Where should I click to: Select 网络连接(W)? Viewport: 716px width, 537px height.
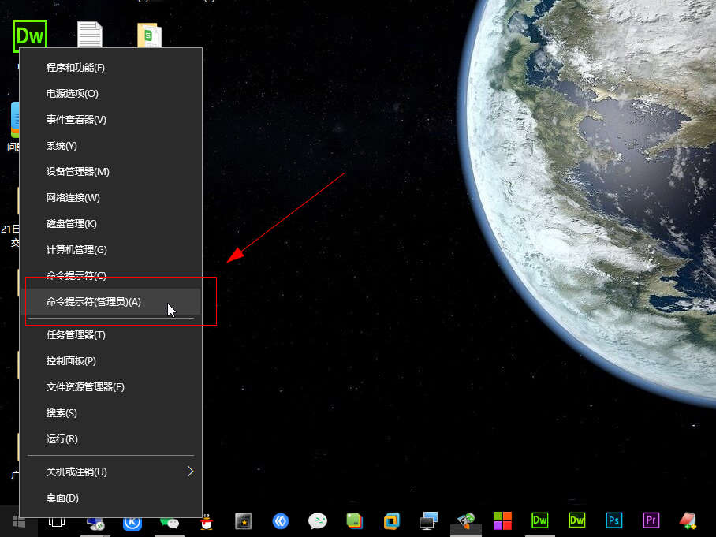[110, 198]
